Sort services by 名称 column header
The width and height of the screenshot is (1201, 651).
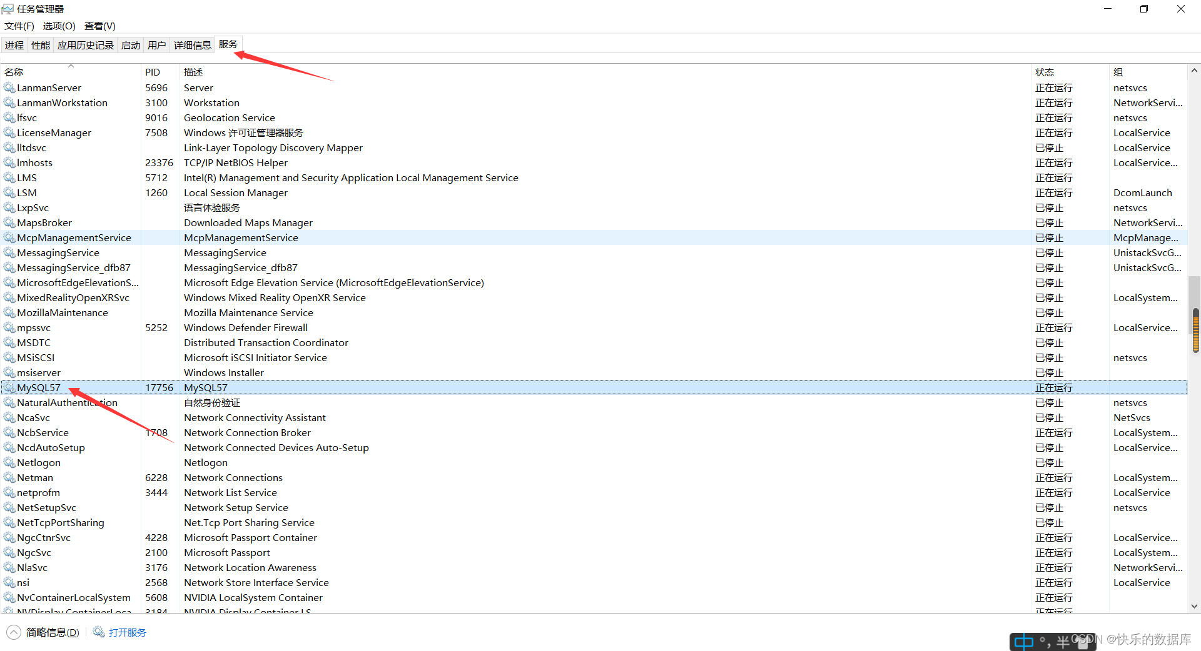71,72
